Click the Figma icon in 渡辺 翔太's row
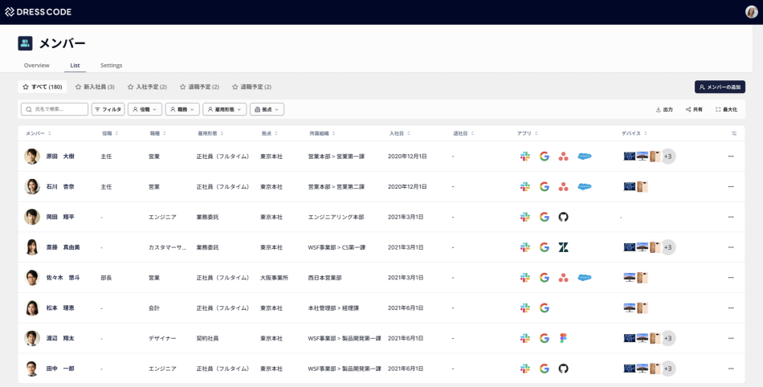 click(563, 338)
